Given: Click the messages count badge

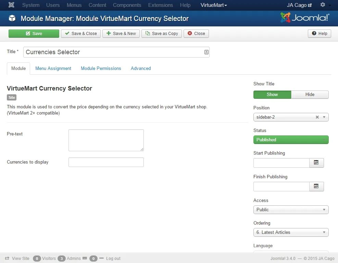Looking at the screenshot, I should pyautogui.click(x=93, y=259).
